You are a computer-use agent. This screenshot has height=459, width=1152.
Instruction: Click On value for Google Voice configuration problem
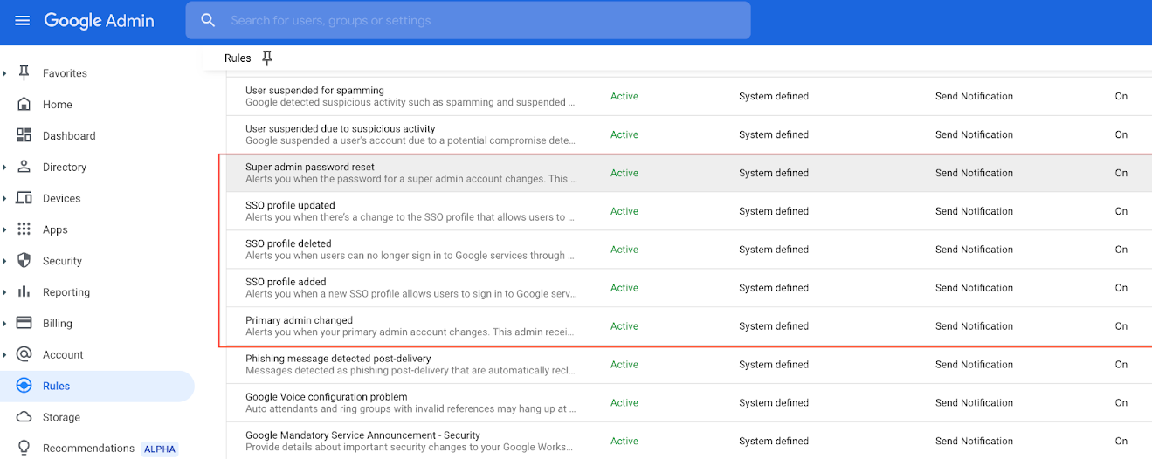(1121, 403)
